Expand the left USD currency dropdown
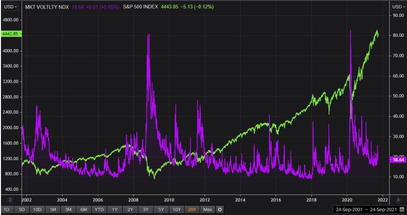 click(x=10, y=7)
